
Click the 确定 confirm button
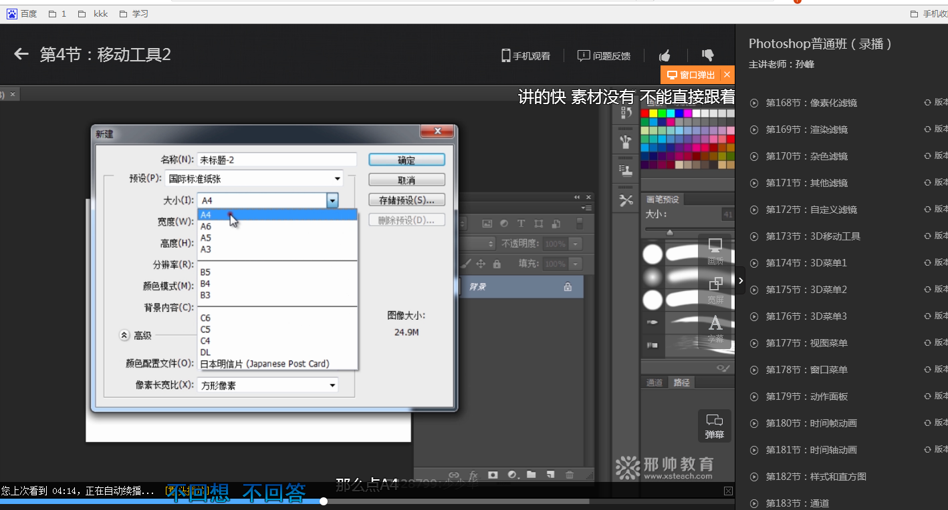click(406, 160)
